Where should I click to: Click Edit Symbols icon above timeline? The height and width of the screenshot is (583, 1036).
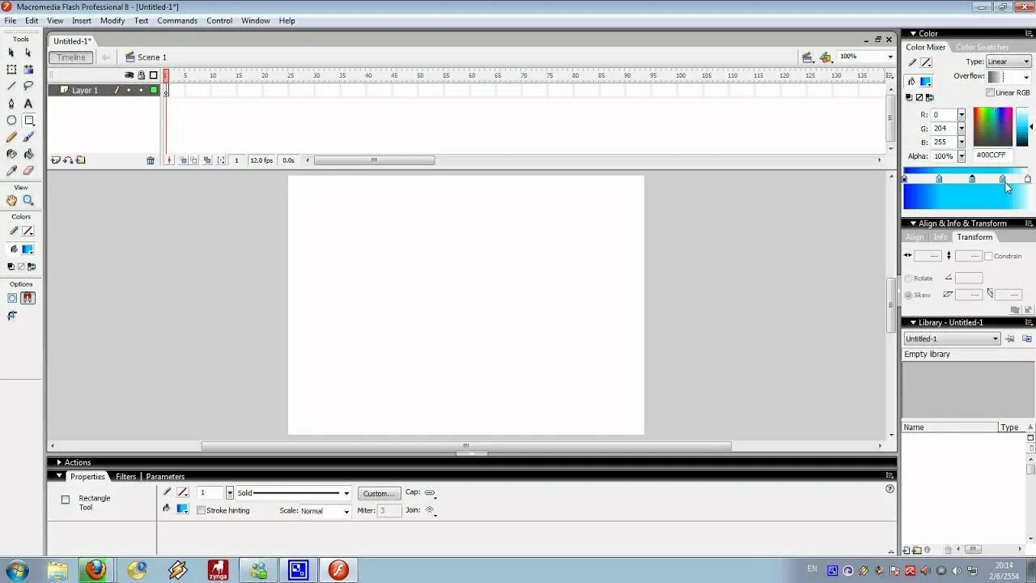[826, 57]
